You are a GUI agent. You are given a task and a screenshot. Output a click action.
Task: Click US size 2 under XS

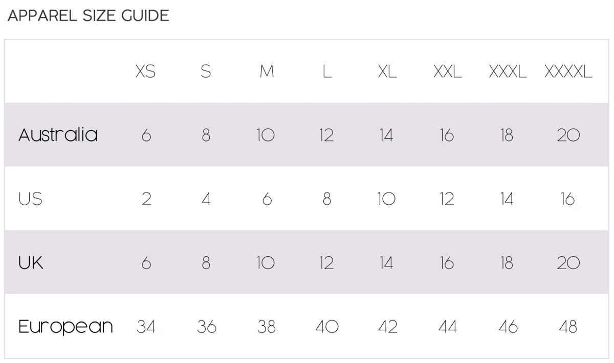tap(146, 199)
